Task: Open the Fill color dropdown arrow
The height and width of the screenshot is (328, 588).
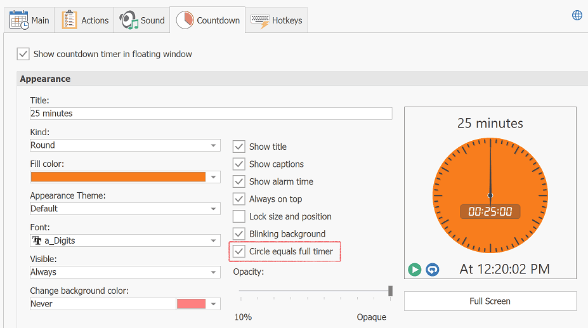Action: point(213,177)
